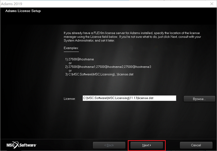This screenshot has width=217, height=151.
Task: Click the first example 27500@hostname
Action: pyautogui.click(x=79, y=59)
